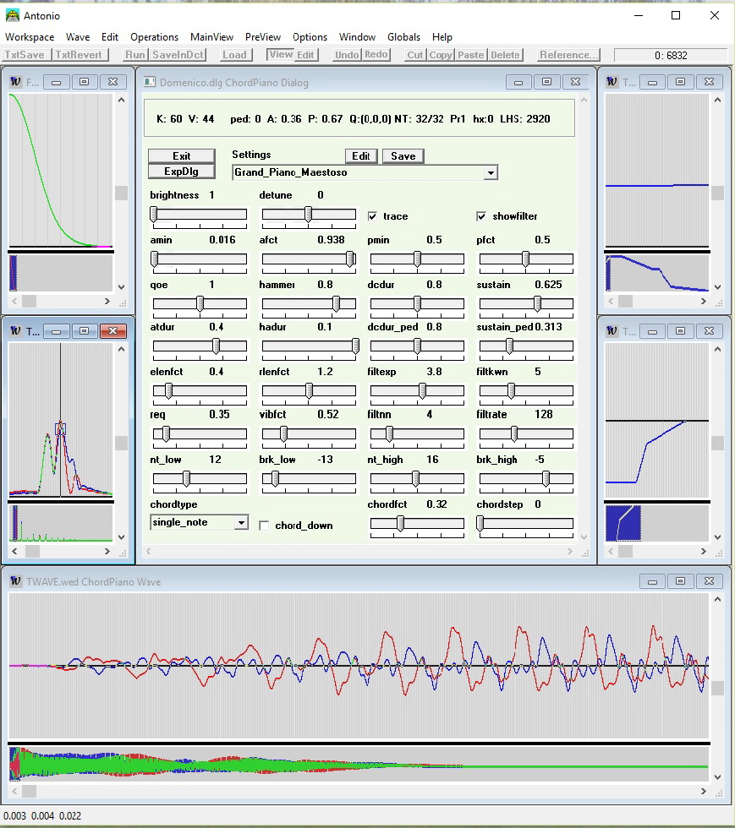
Task: Click the top-right wave window icon
Action: 612,82
